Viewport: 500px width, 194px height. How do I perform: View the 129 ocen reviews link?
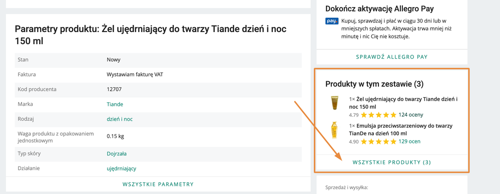(409, 141)
